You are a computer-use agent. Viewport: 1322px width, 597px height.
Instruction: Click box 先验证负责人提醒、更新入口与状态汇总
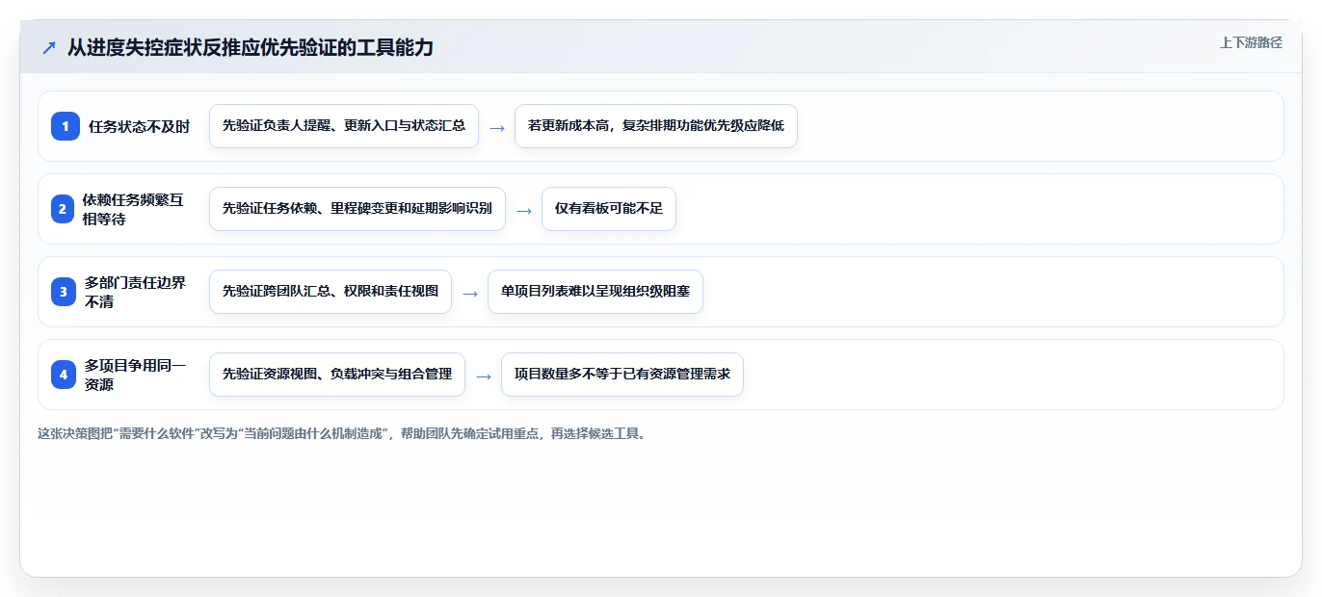click(x=344, y=126)
